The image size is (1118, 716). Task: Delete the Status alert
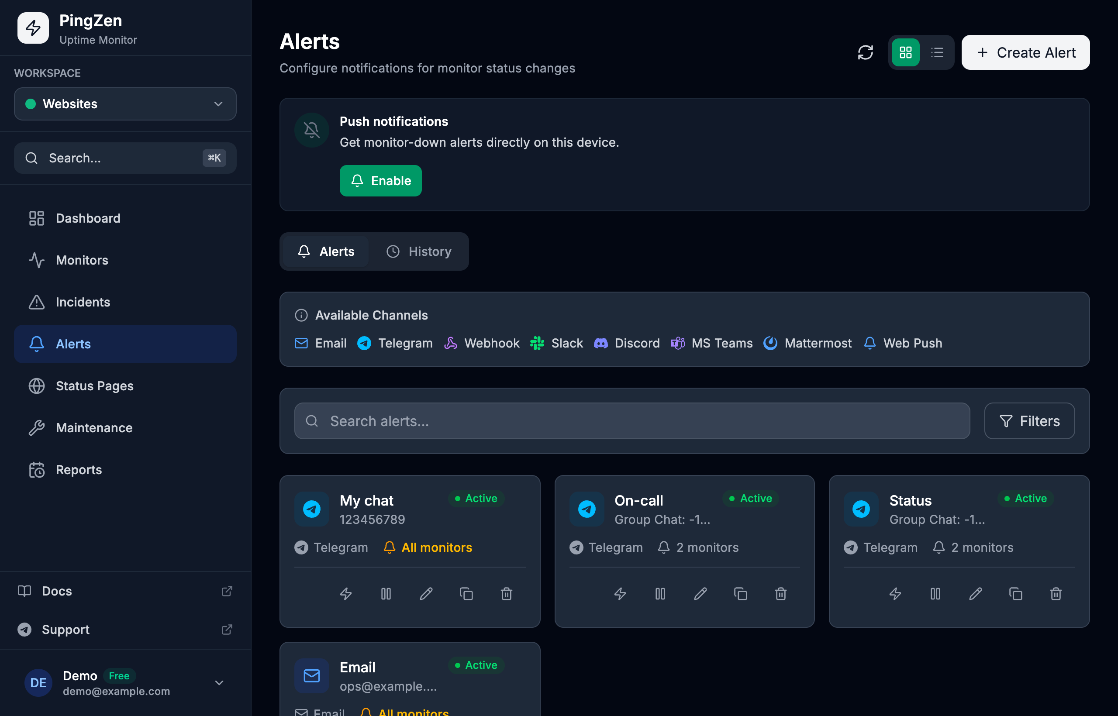[1056, 594]
